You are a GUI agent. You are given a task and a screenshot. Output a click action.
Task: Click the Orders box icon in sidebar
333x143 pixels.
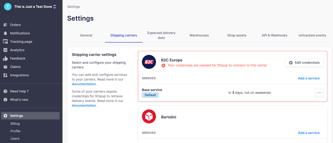click(x=5, y=25)
